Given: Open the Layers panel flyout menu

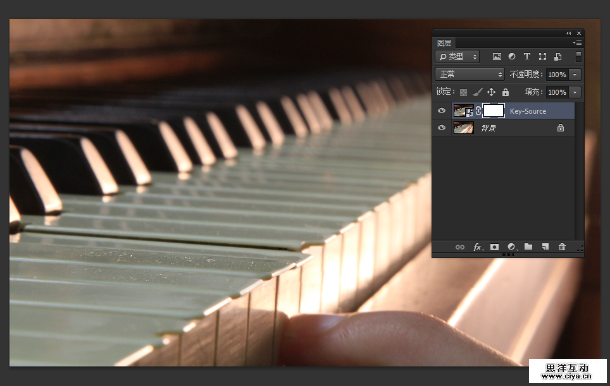Looking at the screenshot, I should tap(577, 43).
